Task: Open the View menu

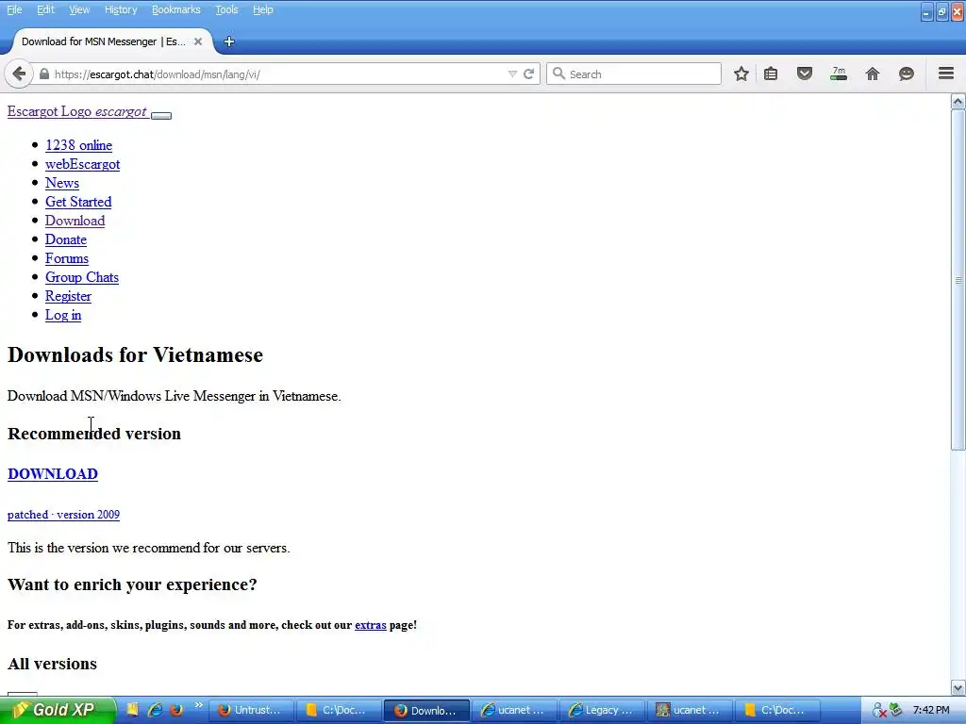Action: point(79,9)
